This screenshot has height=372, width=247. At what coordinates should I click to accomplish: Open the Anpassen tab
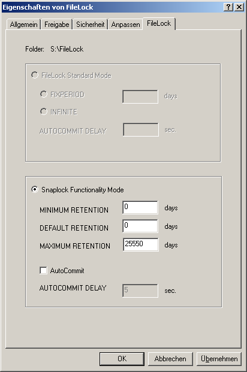pos(125,25)
